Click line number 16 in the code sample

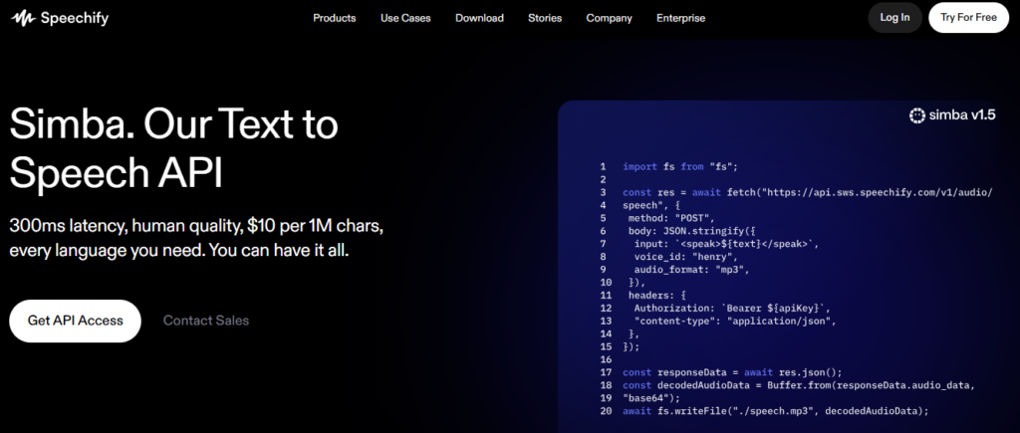coord(607,359)
